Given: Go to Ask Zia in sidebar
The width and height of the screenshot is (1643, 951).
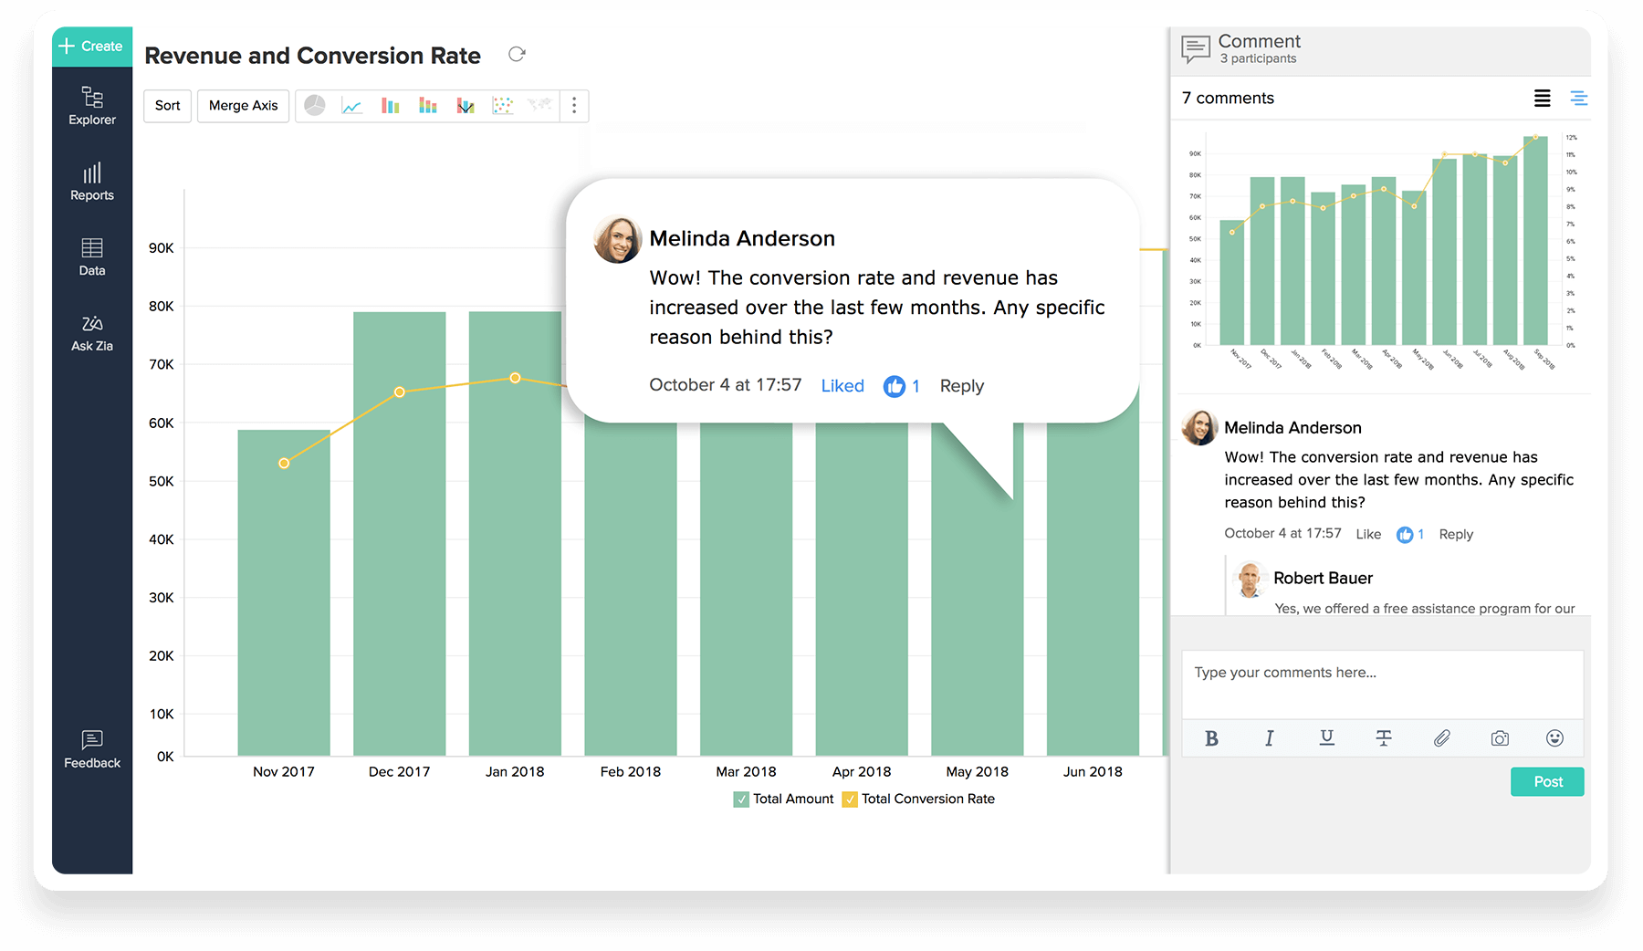Looking at the screenshot, I should click(x=92, y=333).
